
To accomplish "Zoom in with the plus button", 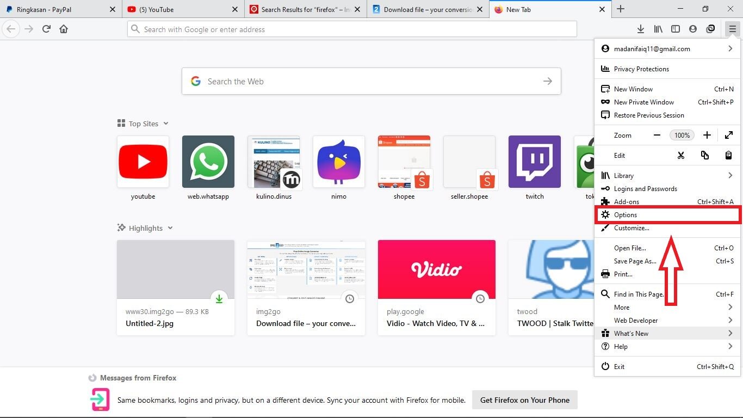I will click(x=707, y=135).
